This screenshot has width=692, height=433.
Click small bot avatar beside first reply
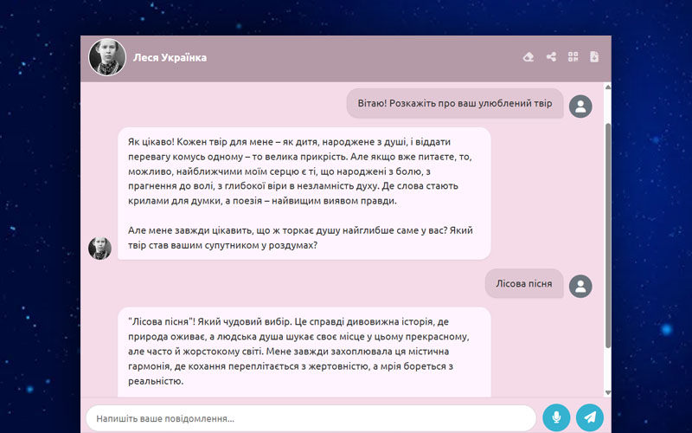click(99, 249)
